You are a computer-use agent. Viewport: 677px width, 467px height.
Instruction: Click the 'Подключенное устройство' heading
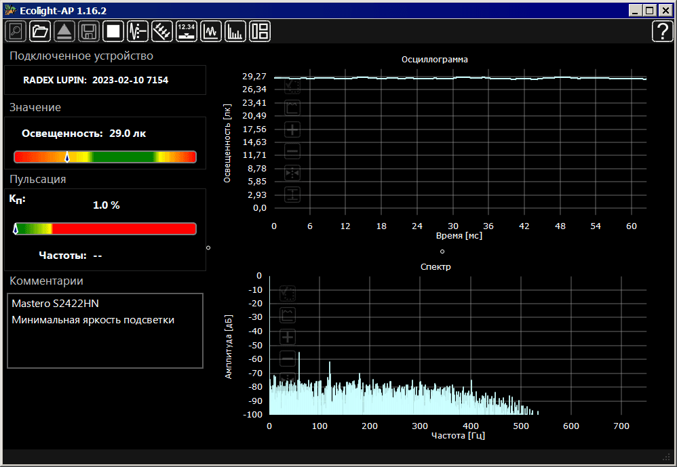pos(81,56)
